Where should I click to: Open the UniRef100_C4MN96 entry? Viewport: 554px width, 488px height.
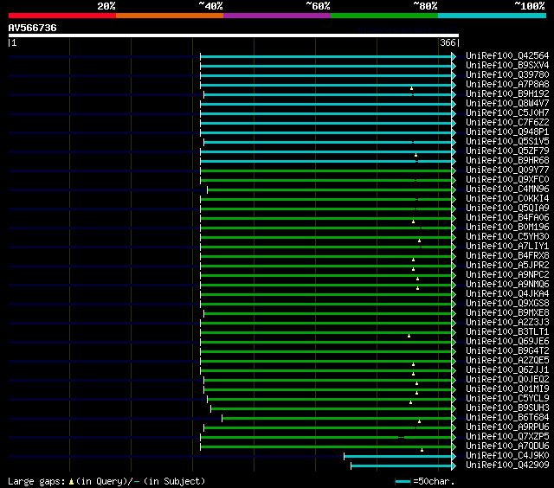click(x=507, y=189)
